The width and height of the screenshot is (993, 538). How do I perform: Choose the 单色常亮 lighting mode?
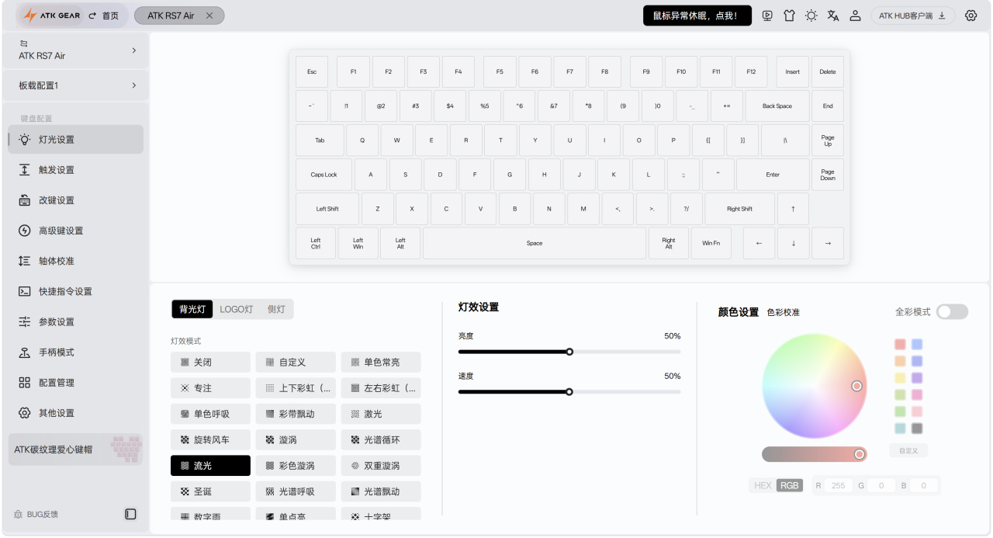(x=381, y=363)
